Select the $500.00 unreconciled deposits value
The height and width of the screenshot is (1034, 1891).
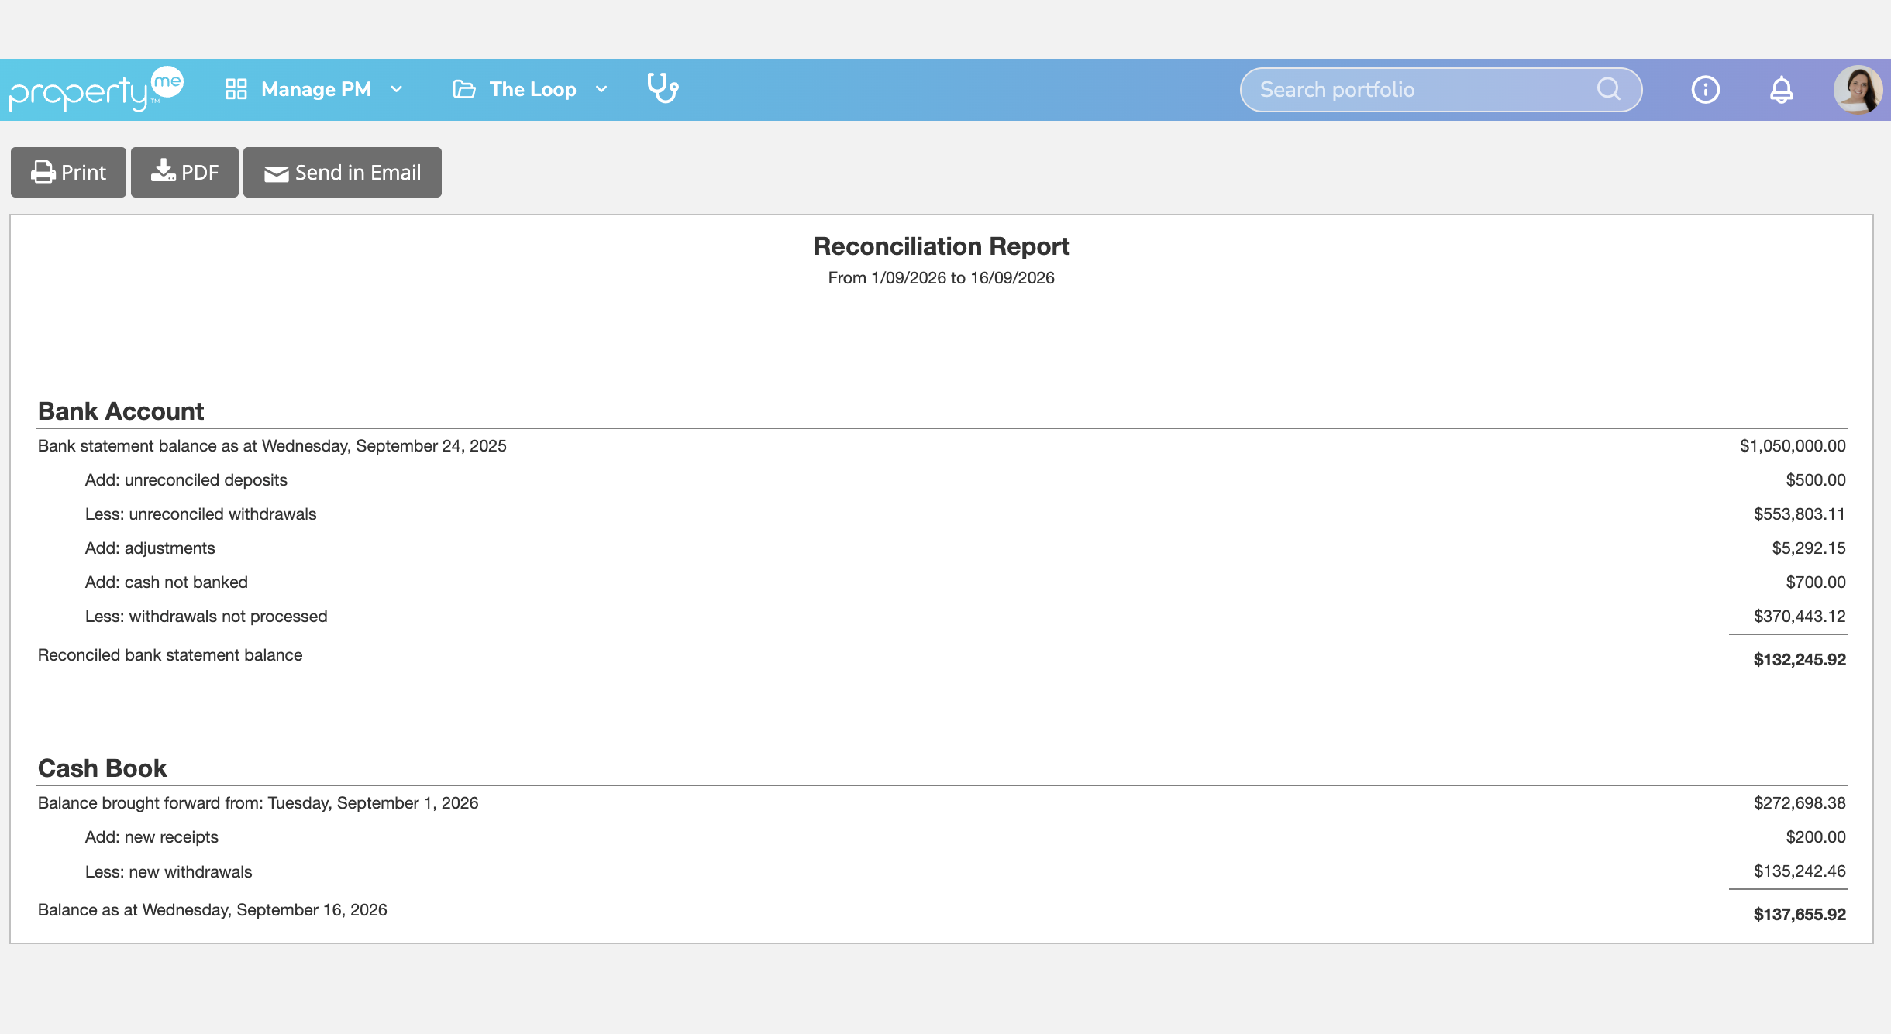[x=1816, y=480]
